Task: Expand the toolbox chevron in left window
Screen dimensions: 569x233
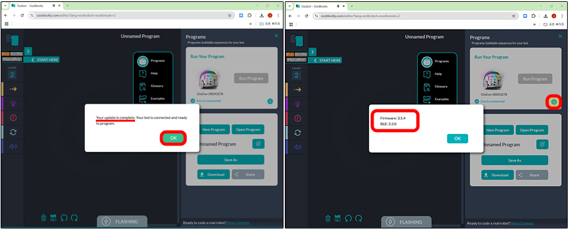Action: point(28,51)
